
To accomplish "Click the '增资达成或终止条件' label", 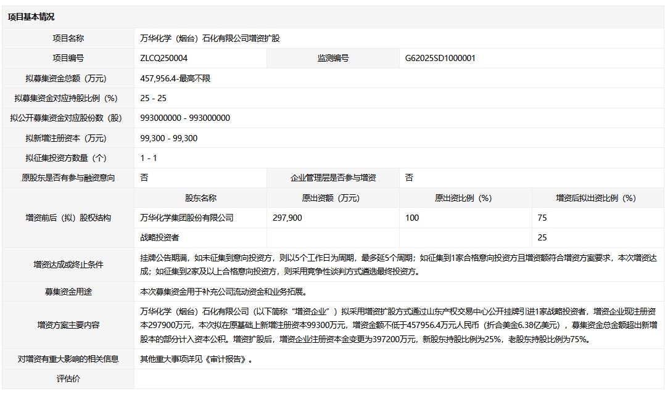I will (68, 265).
